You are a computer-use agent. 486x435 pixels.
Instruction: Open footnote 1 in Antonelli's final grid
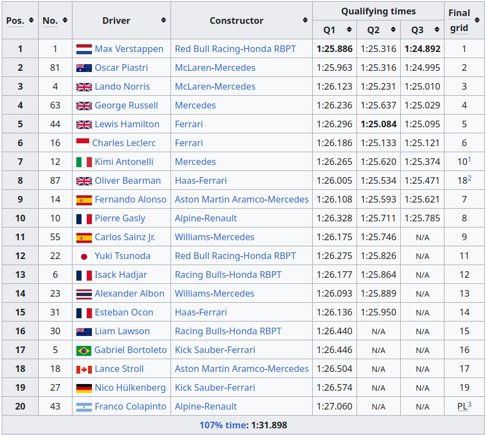coord(469,159)
